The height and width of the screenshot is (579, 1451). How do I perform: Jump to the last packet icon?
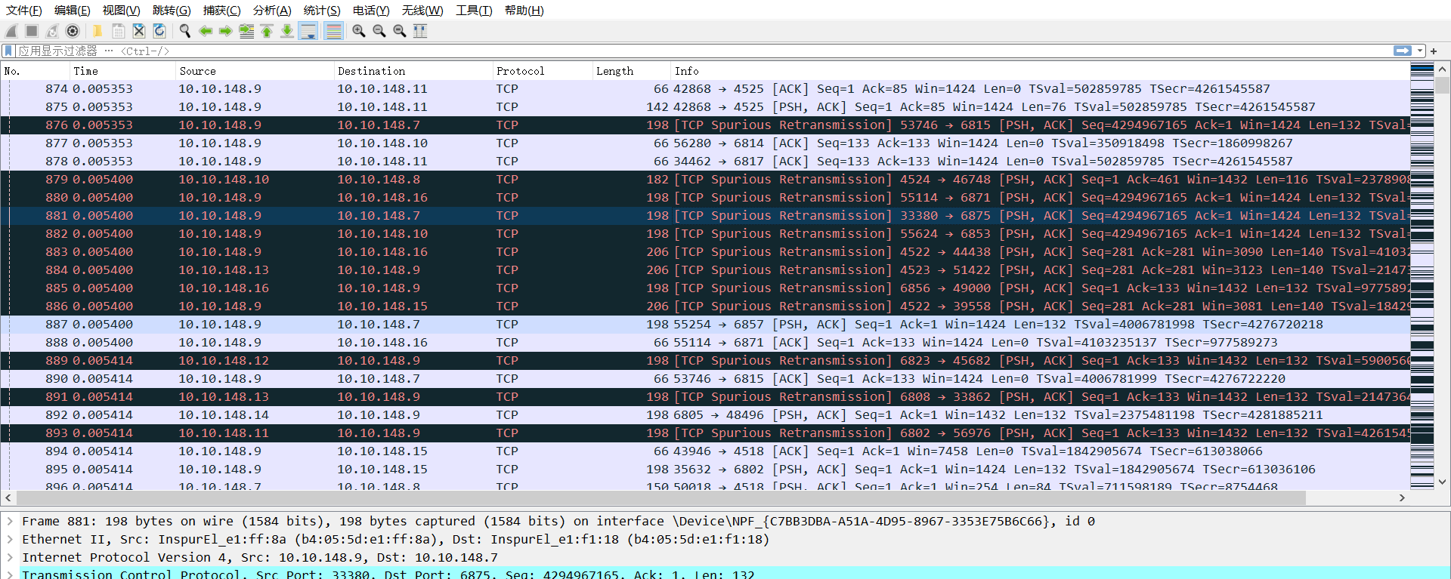click(287, 31)
